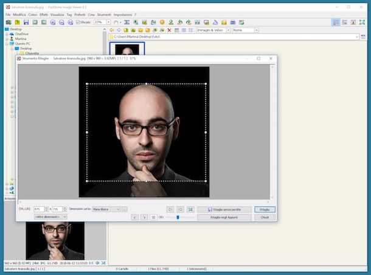Click the Ritaglia button
This screenshot has width=371, height=275.
coord(265,209)
